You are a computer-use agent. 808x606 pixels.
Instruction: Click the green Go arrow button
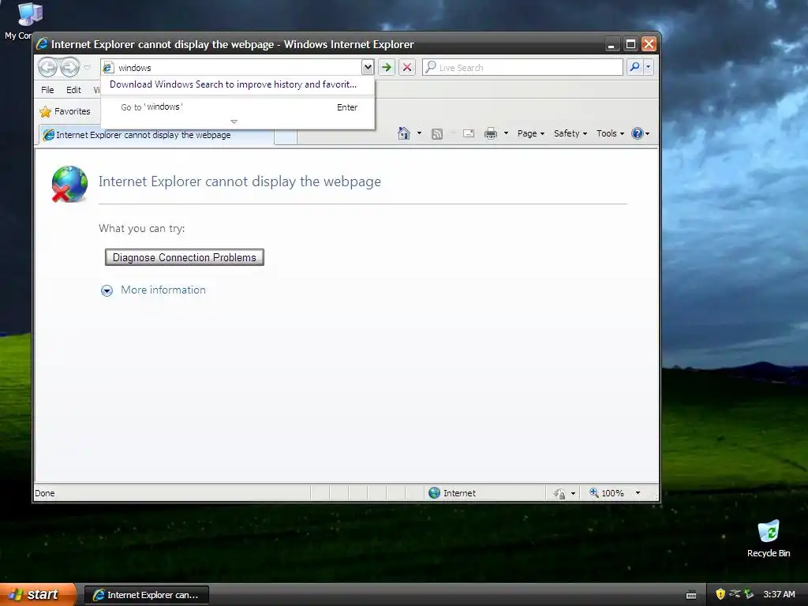click(387, 67)
